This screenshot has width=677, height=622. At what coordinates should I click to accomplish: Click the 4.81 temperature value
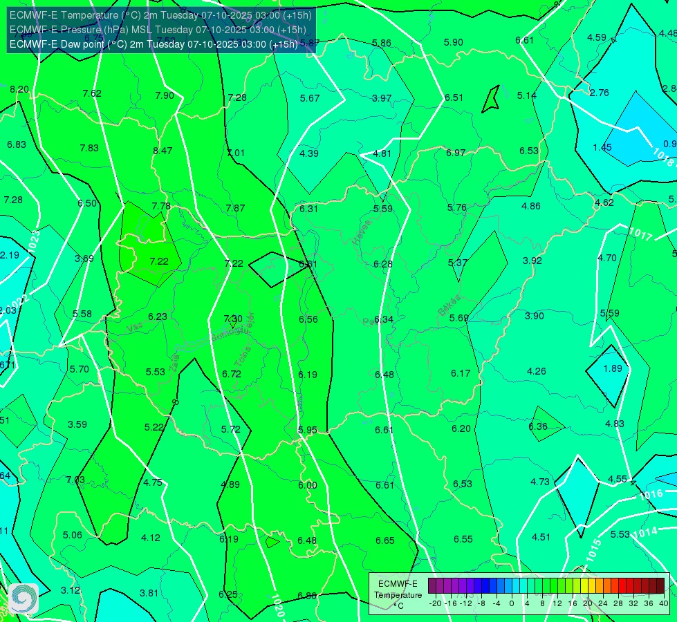pyautogui.click(x=382, y=153)
